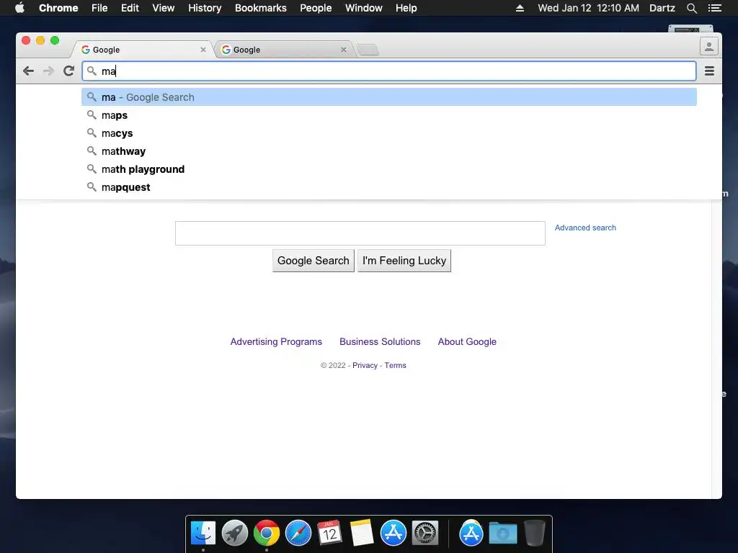Open the App Store beside Notes in the Dock
The width and height of the screenshot is (738, 553).
(393, 534)
